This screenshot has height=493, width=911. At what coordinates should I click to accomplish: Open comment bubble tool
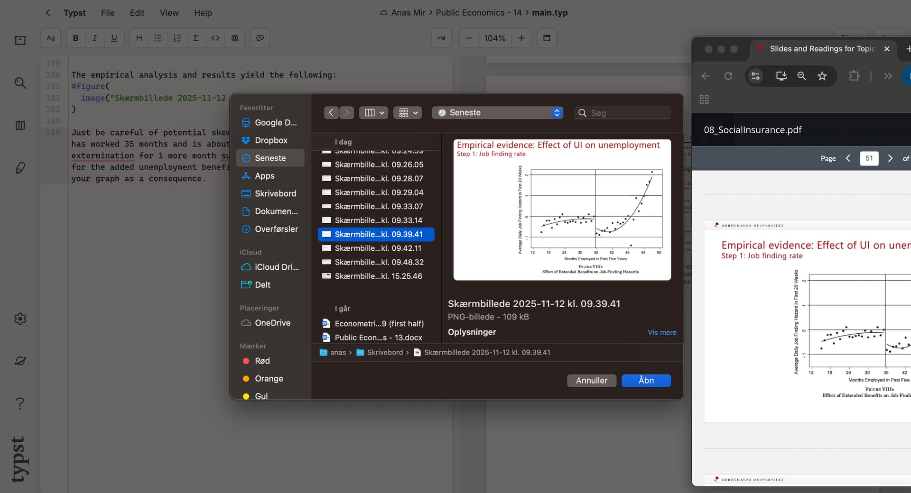tap(260, 38)
